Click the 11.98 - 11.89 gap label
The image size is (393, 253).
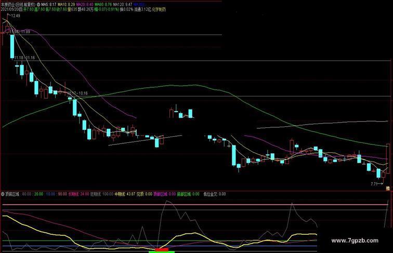20,32
